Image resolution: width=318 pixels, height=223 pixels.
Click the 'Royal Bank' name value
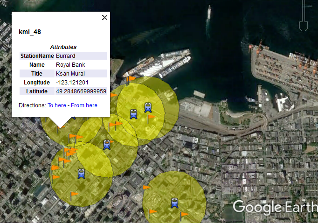pyautogui.click(x=70, y=65)
